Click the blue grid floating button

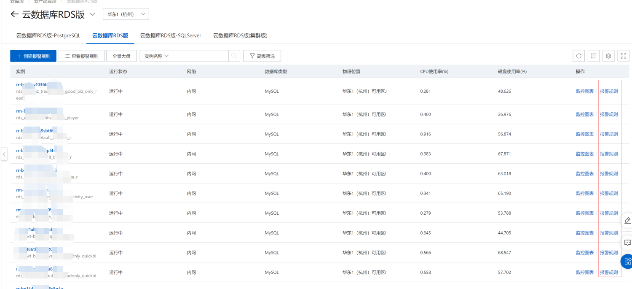pyautogui.click(x=627, y=261)
